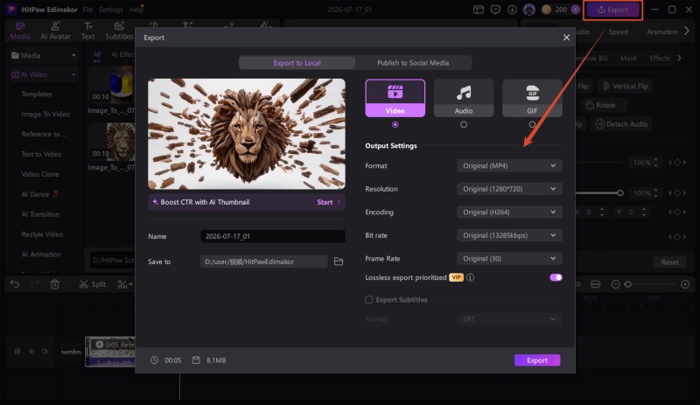The width and height of the screenshot is (700, 405).
Task: Click the timeline zoom in plus icon
Action: 685,284
